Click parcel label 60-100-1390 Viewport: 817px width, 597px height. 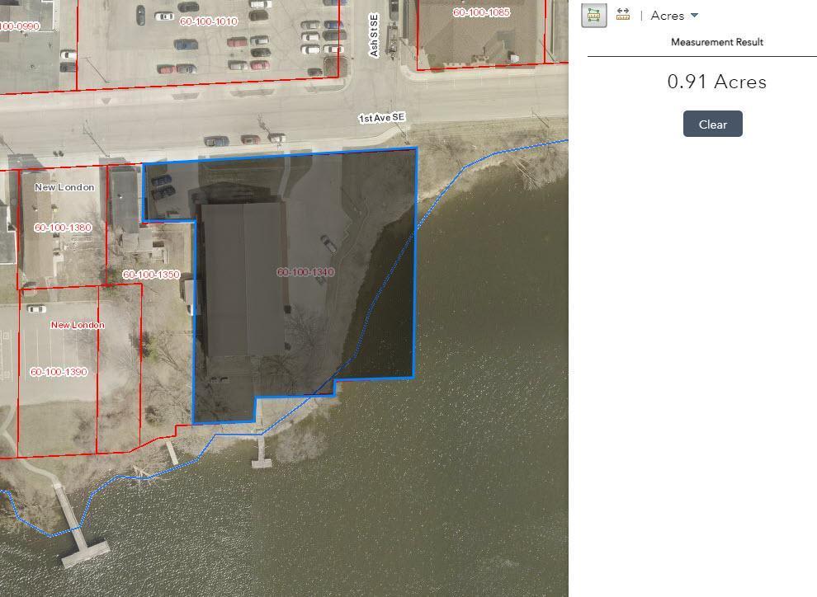tap(59, 372)
